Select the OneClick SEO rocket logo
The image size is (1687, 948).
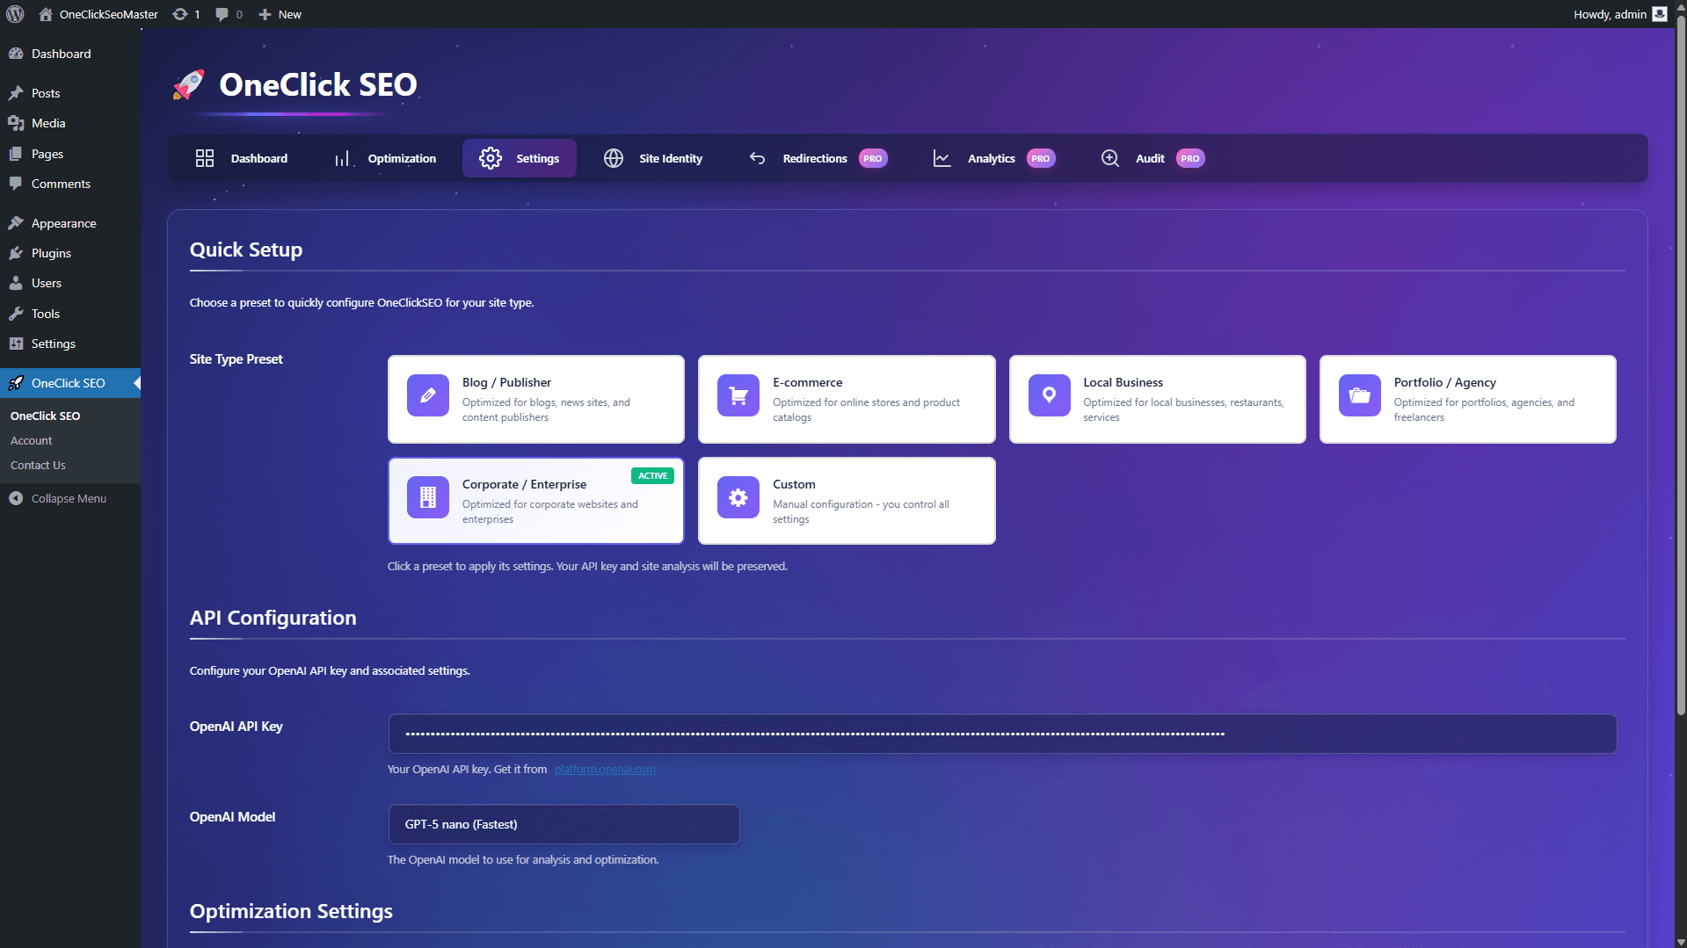click(x=188, y=84)
